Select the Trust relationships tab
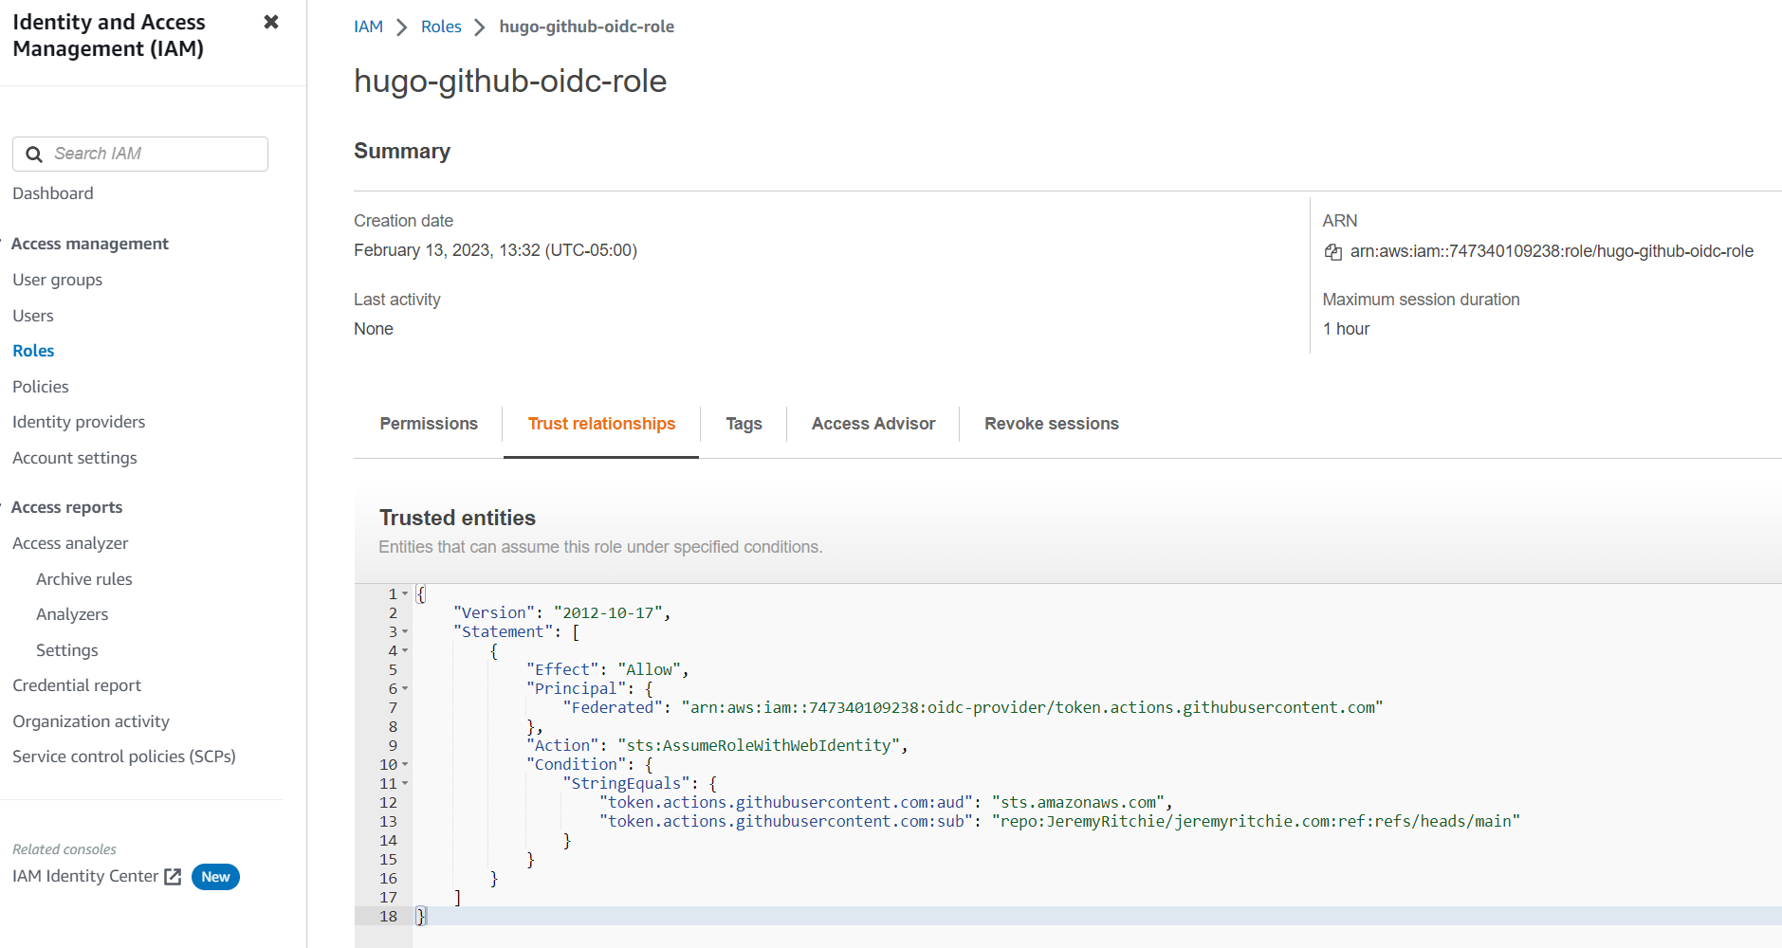Image resolution: width=1782 pixels, height=948 pixels. [x=601, y=424]
